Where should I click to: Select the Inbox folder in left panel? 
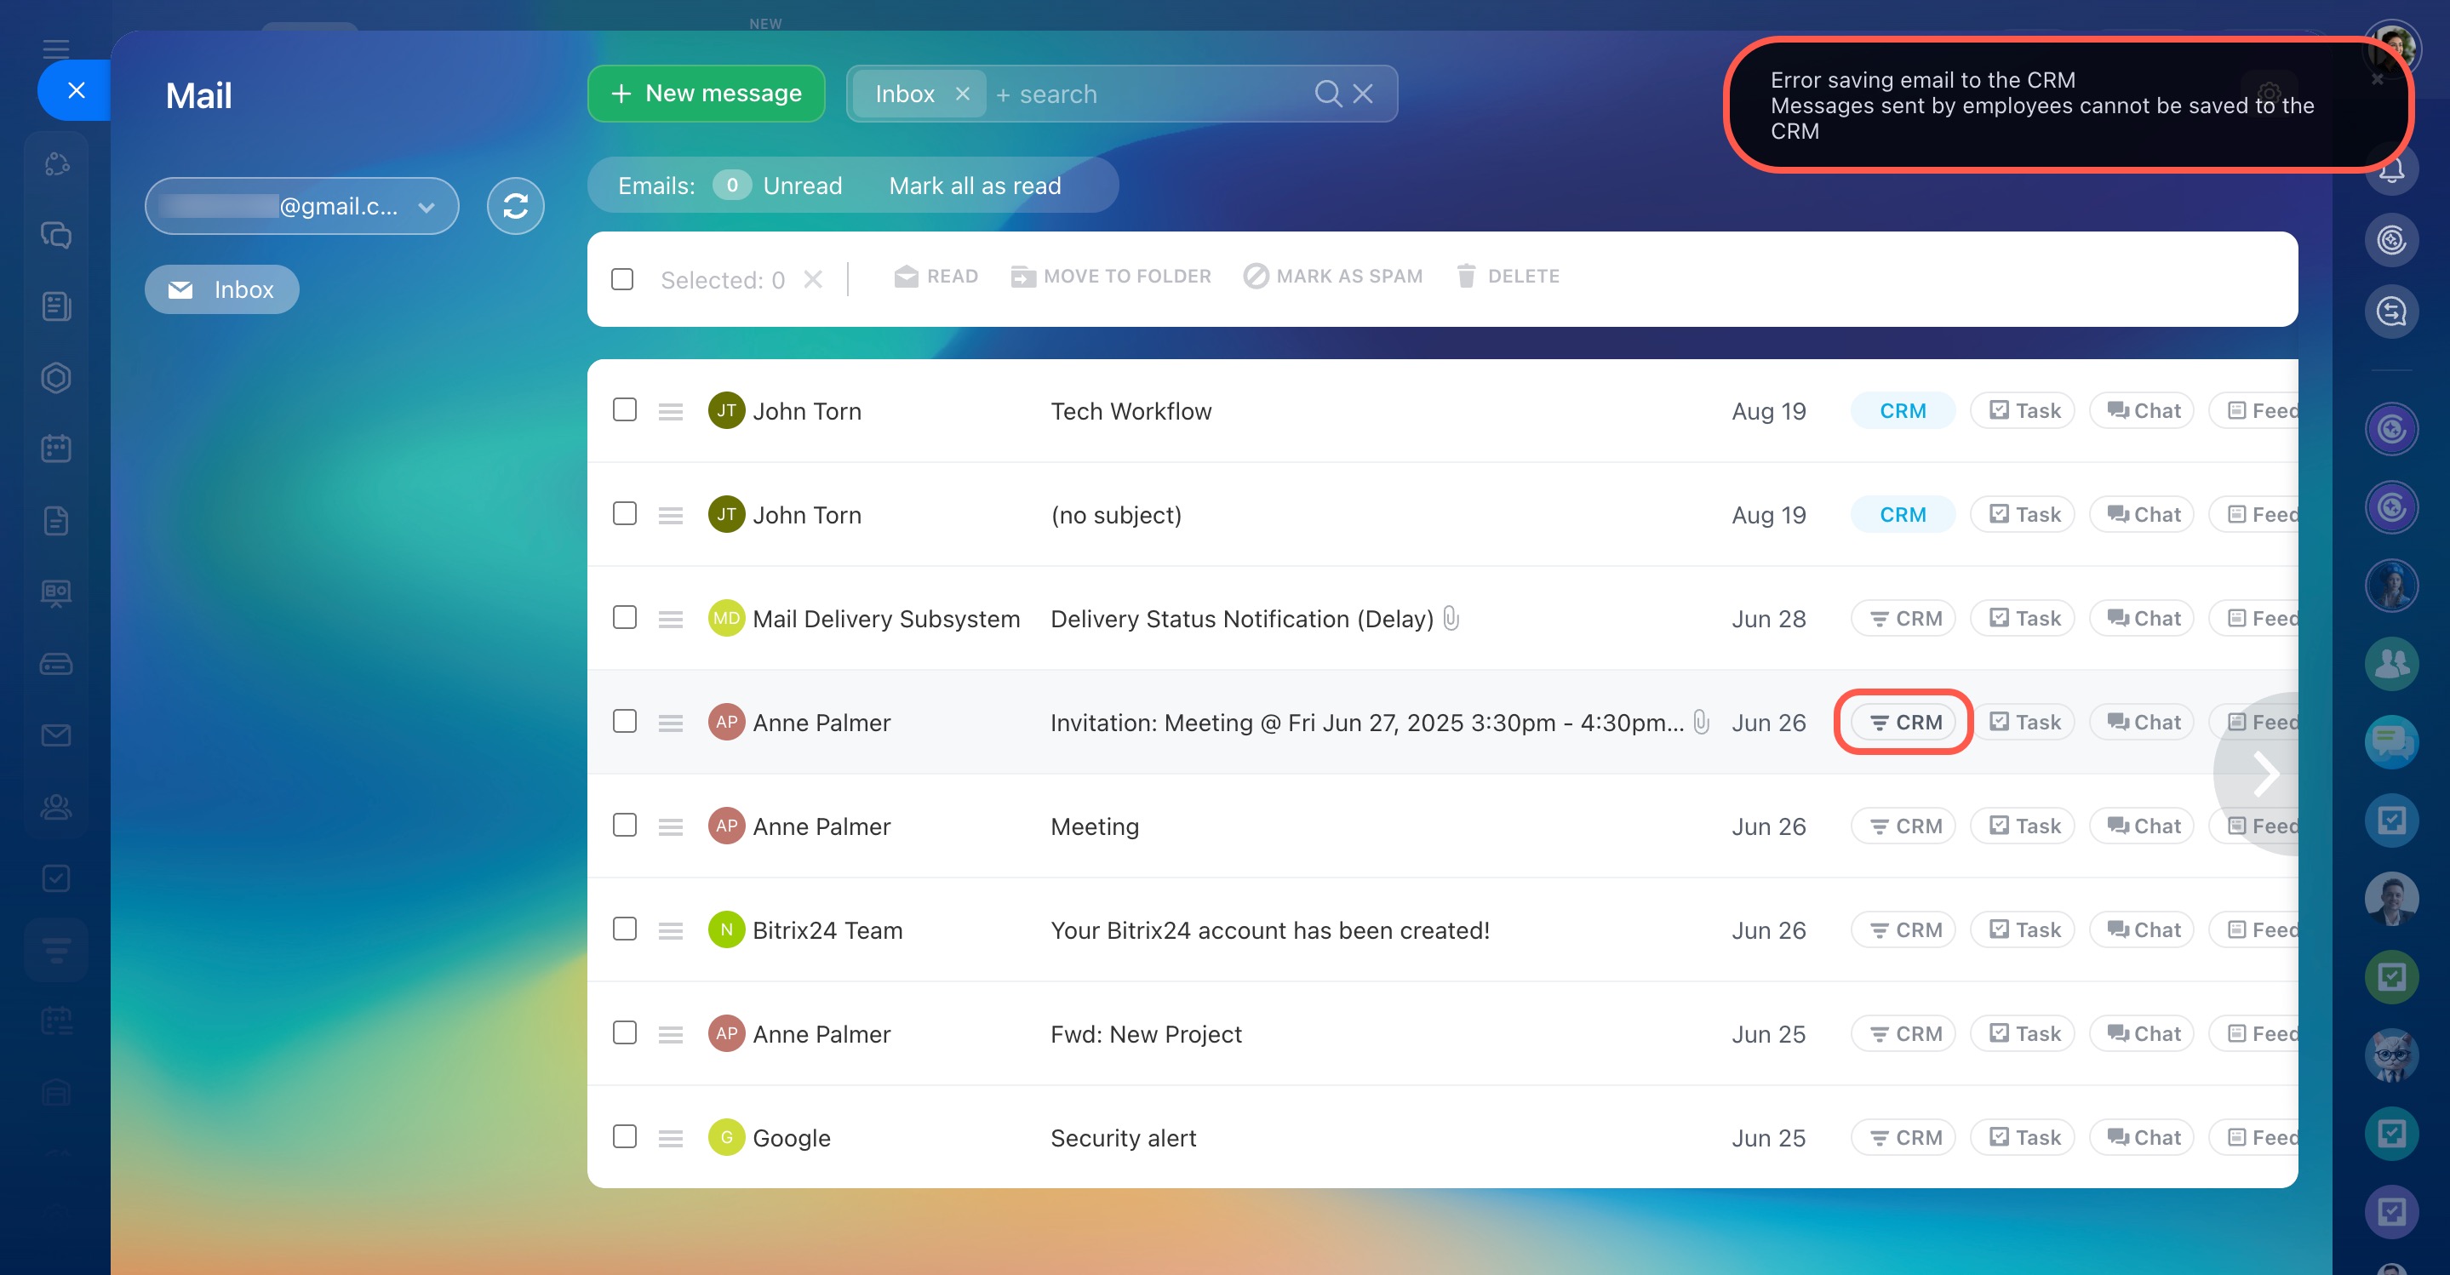click(x=222, y=289)
